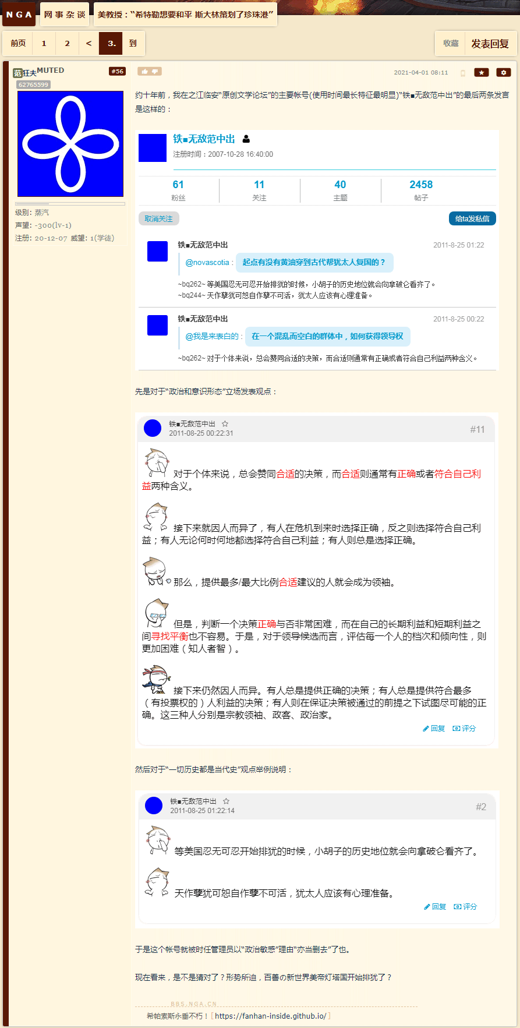Viewport: 520px width, 1028px height.
Task: Open the gear settings icon on post #56
Action: 504,72
